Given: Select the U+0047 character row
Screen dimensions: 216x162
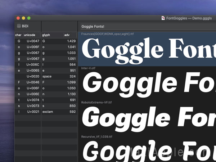Looking at the screenshot, I should (28, 41).
